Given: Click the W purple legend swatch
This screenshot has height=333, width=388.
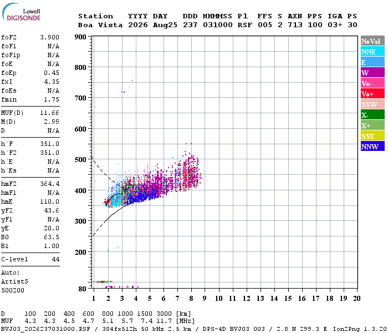Looking at the screenshot, I should pos(372,73).
